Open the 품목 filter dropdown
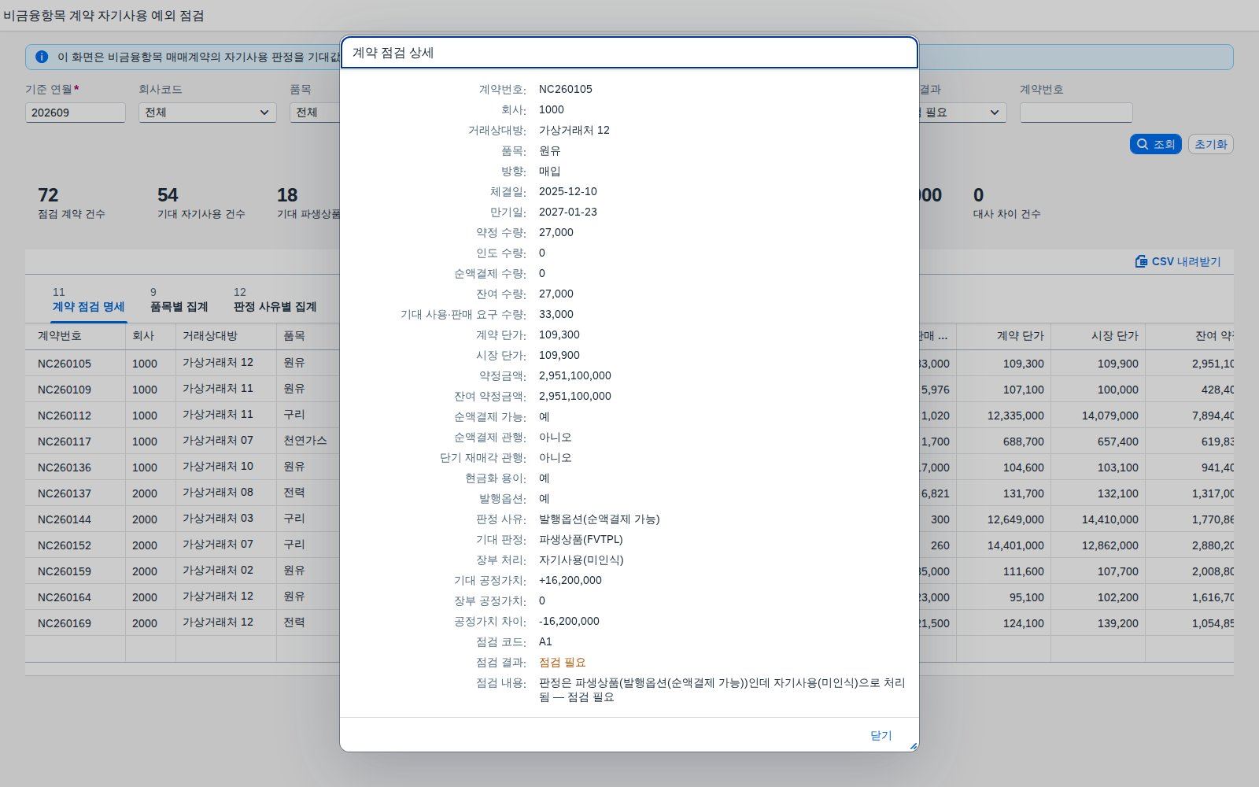The height and width of the screenshot is (787, 1259). point(315,113)
